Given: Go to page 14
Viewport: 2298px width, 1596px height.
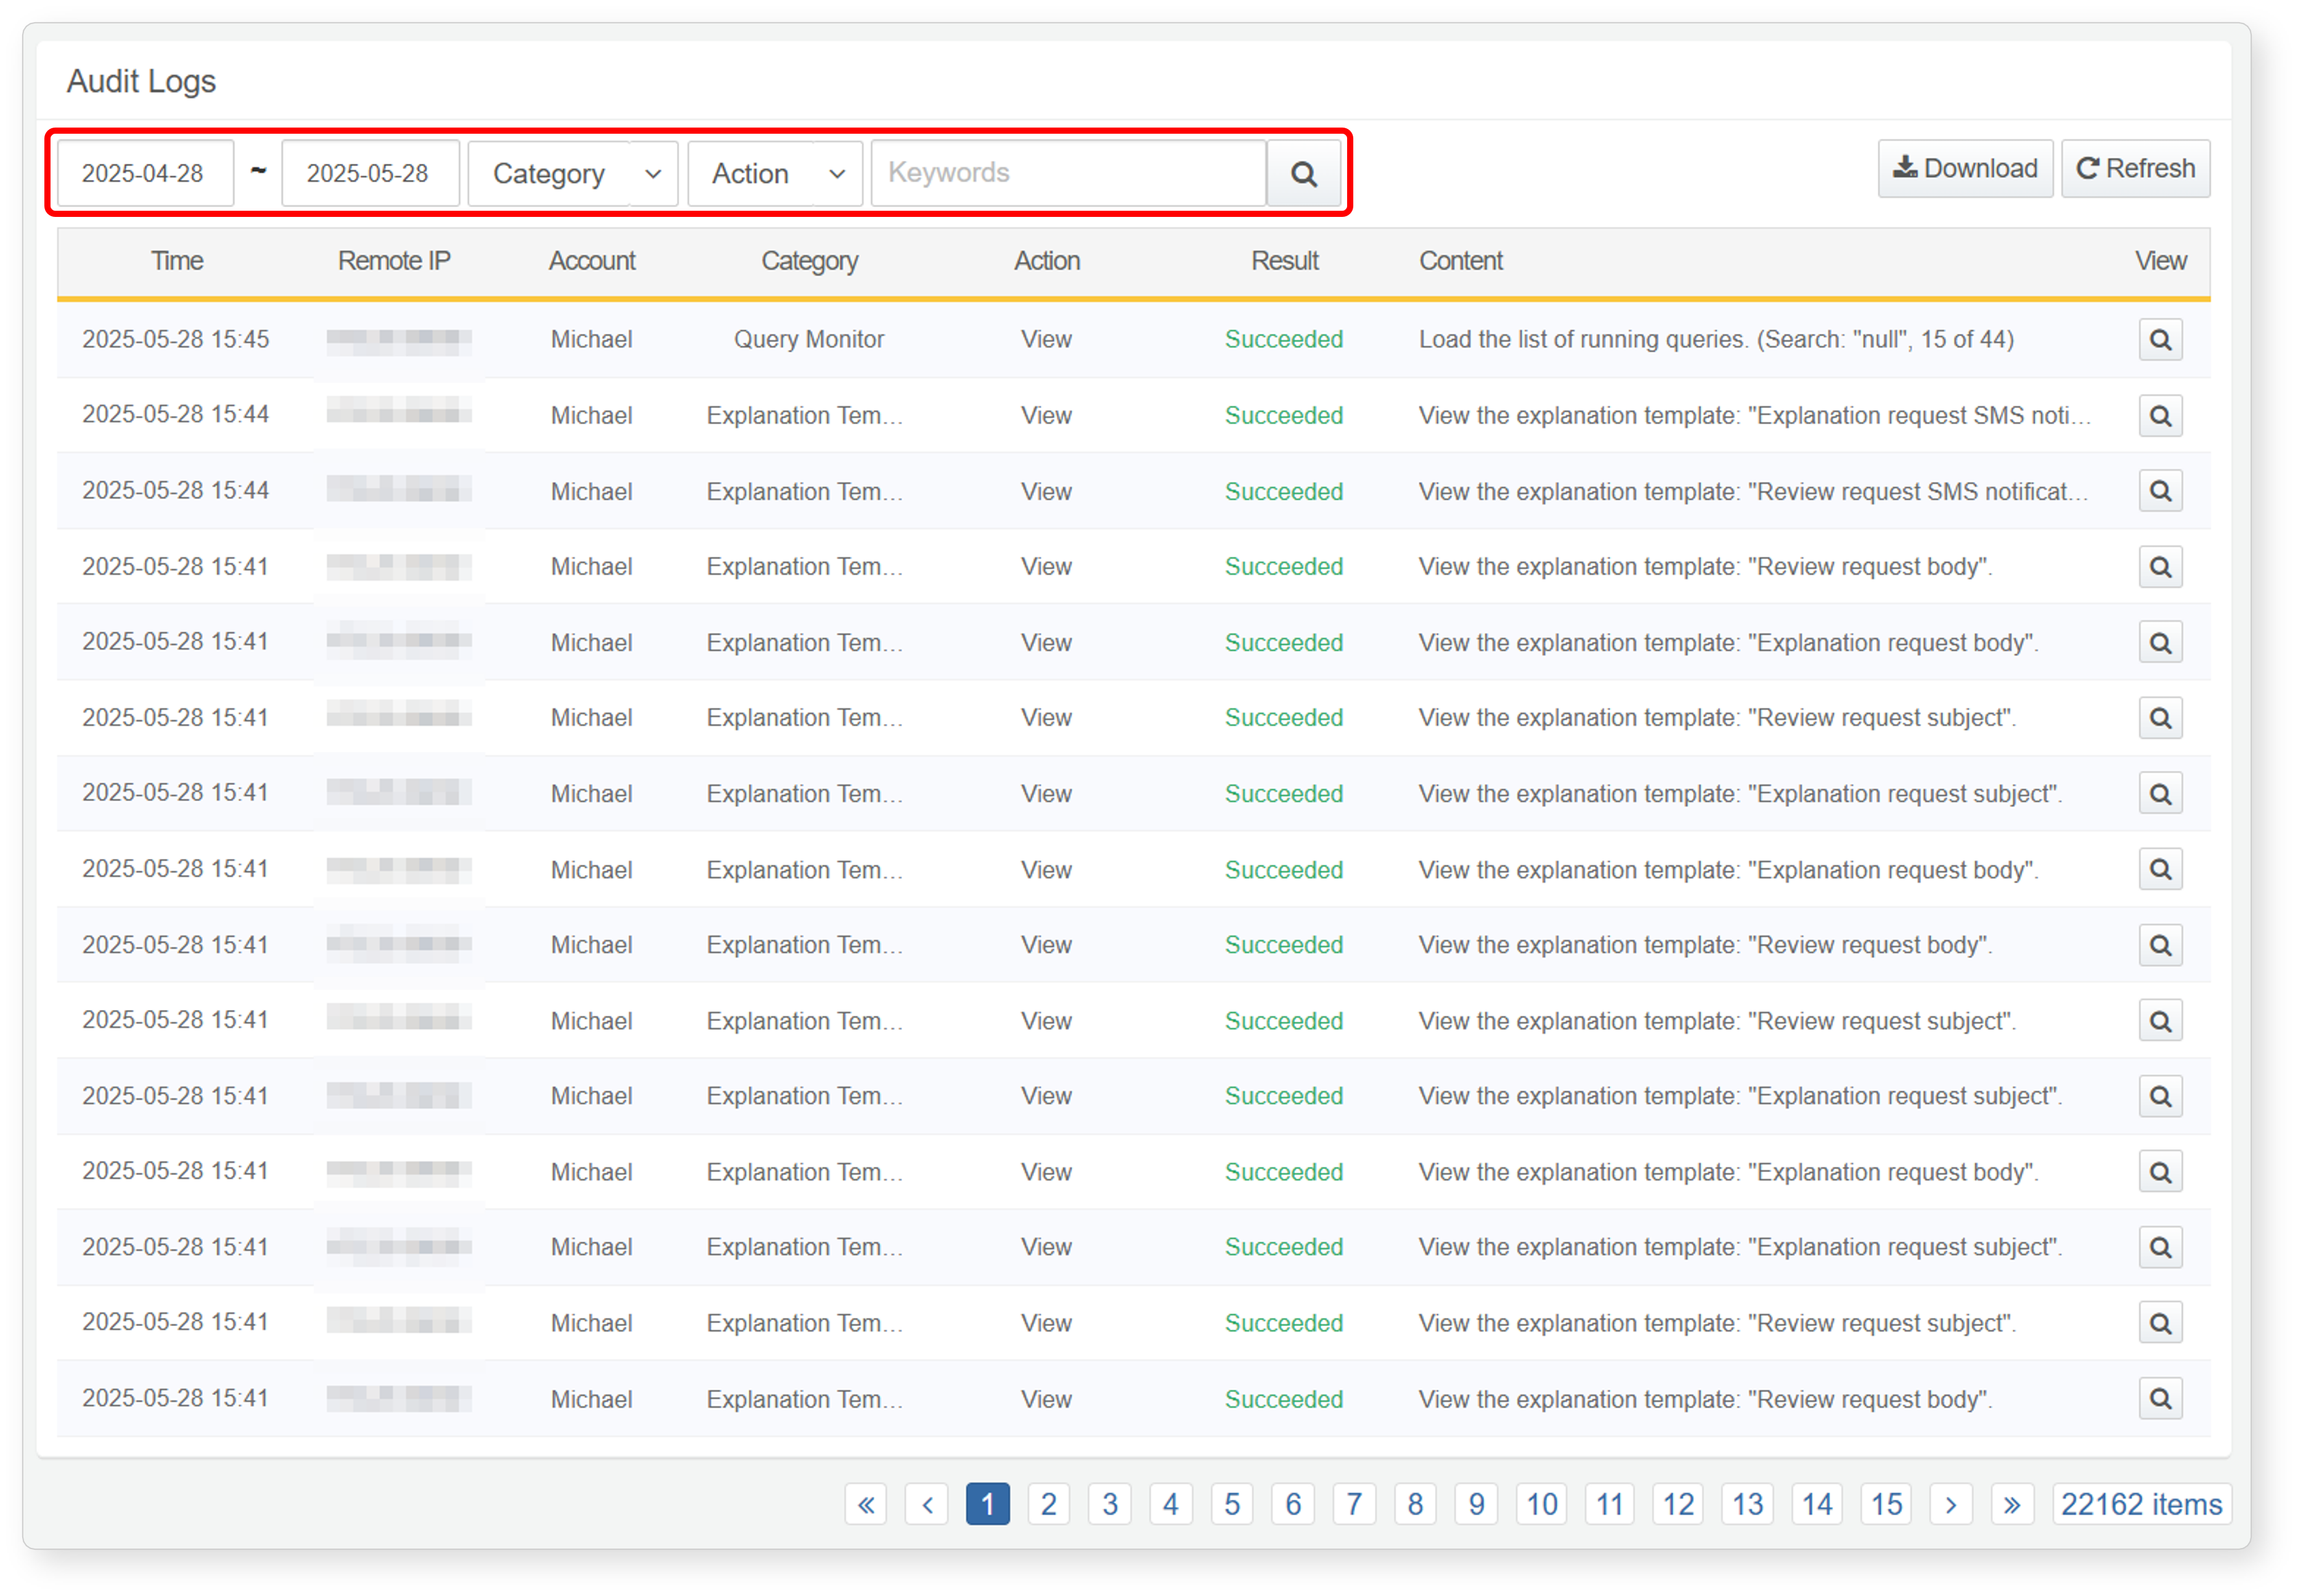Looking at the screenshot, I should tap(1817, 1504).
